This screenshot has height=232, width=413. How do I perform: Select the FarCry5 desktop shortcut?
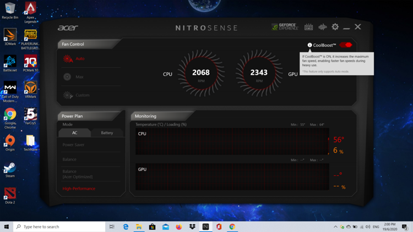coord(30,116)
